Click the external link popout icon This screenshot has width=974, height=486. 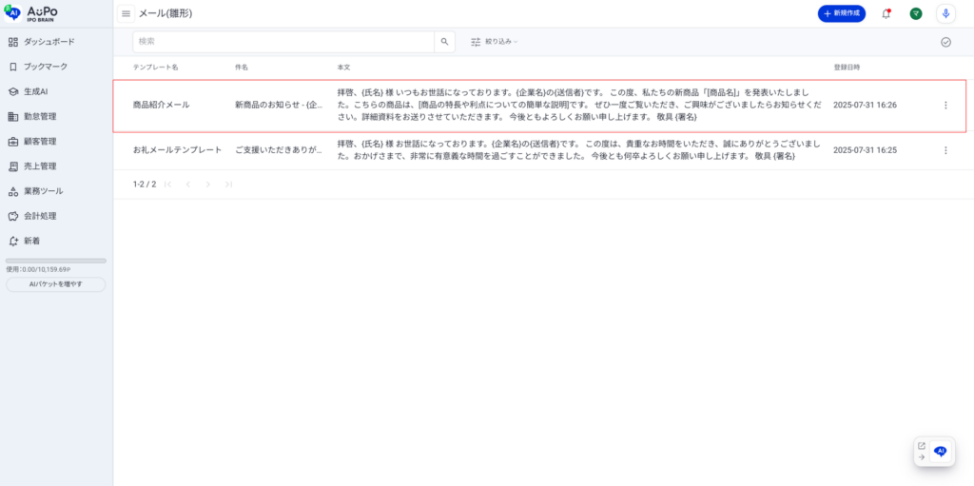(x=921, y=445)
